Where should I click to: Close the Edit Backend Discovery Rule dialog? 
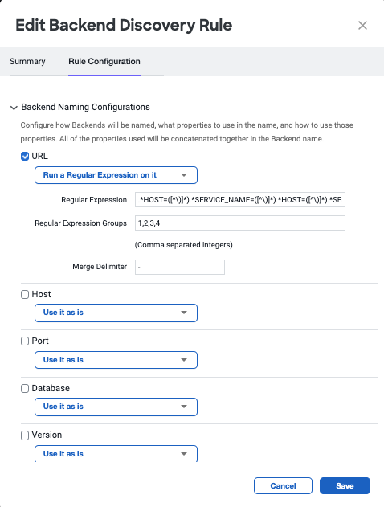point(362,25)
